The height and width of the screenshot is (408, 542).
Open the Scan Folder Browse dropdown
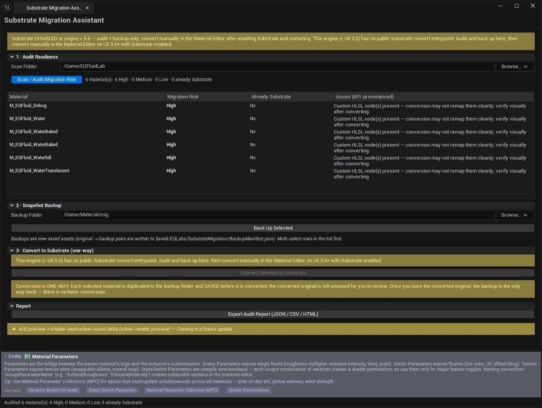[x=515, y=67]
